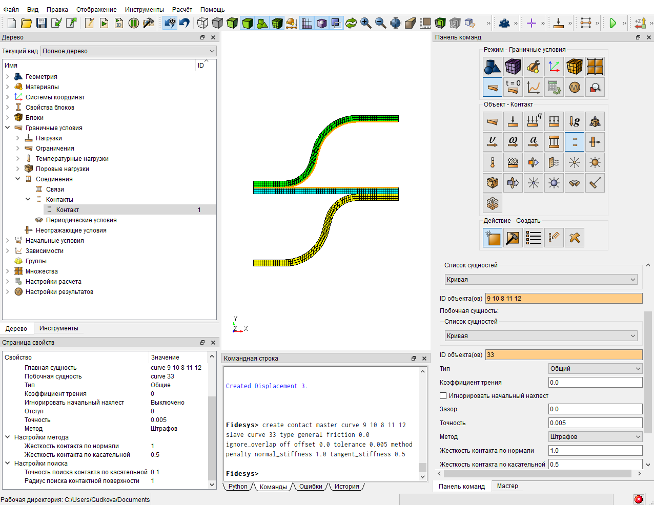This screenshot has width=654, height=505.
Task: Toggle the solid green cube view mode
Action: [x=248, y=23]
